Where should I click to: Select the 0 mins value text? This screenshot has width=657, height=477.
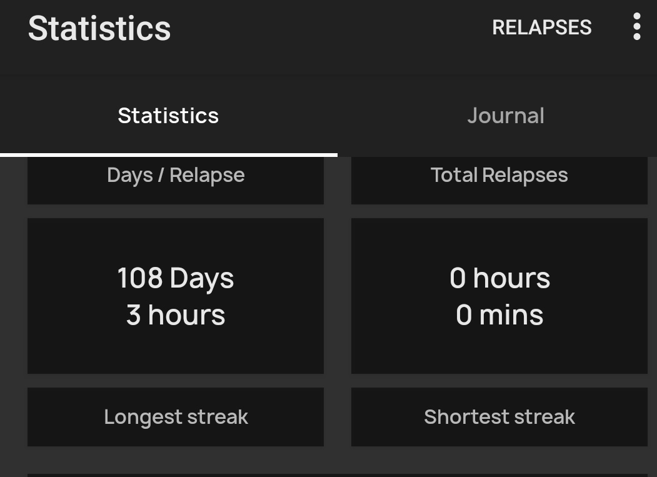(x=499, y=315)
